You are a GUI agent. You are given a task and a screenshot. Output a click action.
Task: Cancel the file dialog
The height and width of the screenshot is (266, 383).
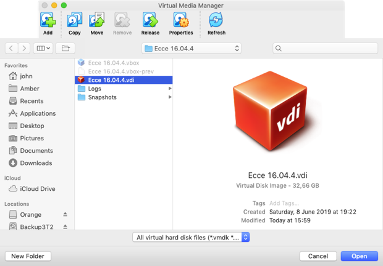click(x=318, y=256)
